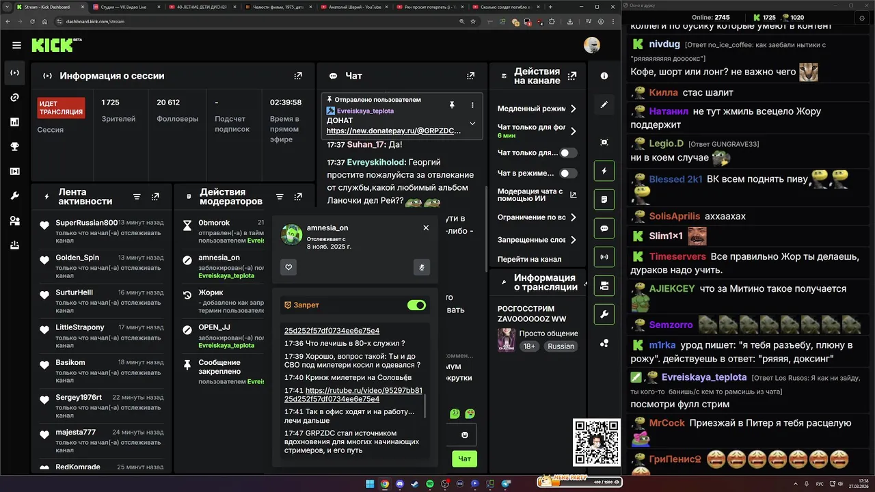Image resolution: width=875 pixels, height=492 pixels.
Task: Send message with the green Чат button
Action: click(x=464, y=459)
